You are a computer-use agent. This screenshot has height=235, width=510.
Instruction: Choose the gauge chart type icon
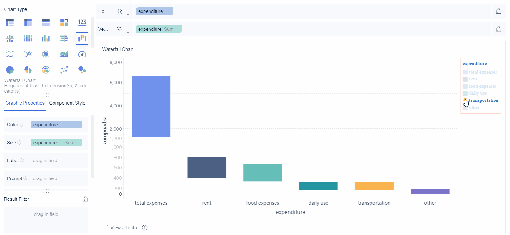click(82, 54)
